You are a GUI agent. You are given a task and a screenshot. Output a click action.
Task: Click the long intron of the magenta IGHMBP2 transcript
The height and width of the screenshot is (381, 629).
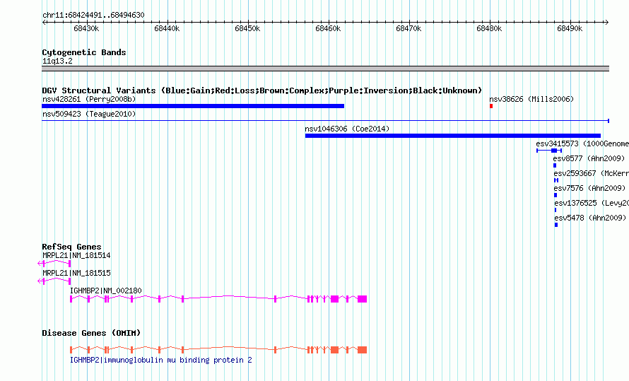tap(229, 297)
